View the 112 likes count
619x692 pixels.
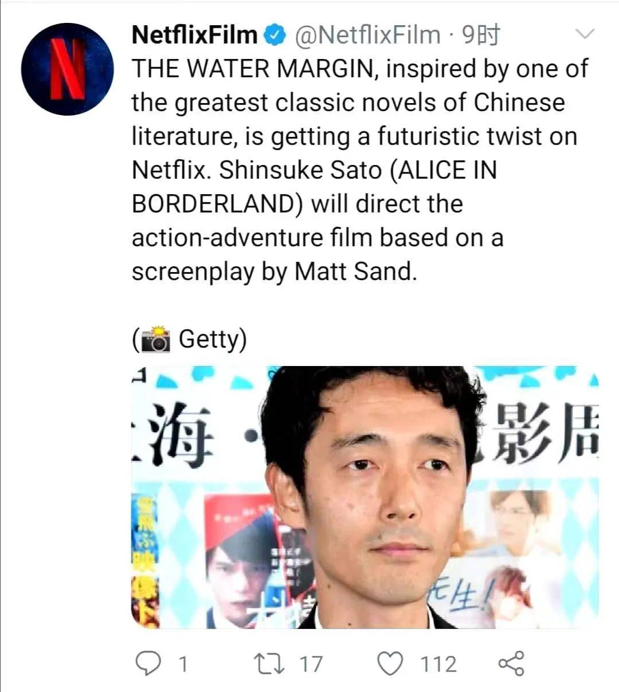(438, 665)
